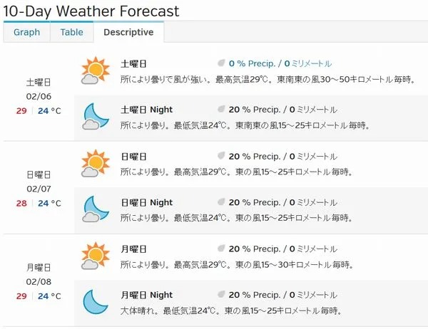Screen dimensions: 428x329
Task: Open the Table tab
Action: coord(72,32)
